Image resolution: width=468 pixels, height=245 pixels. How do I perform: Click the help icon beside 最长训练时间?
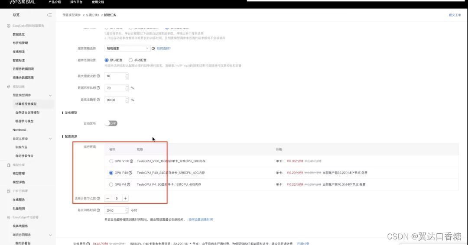(x=98, y=210)
